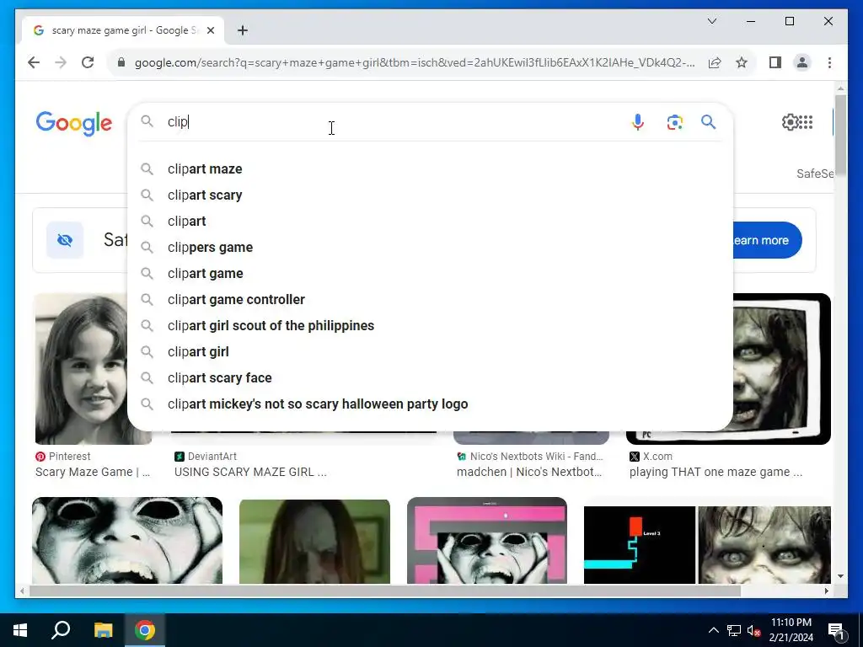Open DeviantArt USING SCARY MAZE GIRL link

tap(250, 472)
